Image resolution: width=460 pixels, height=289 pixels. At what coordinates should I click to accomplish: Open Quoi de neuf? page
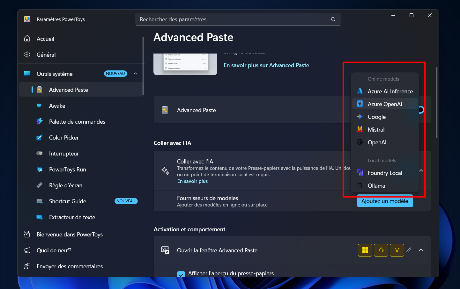coord(80,250)
